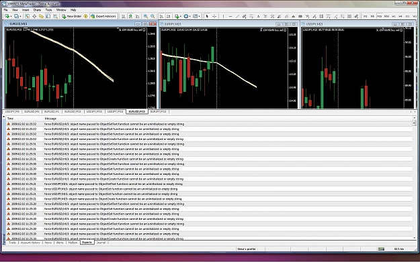Select the Vertical Line drawing tool
420x262 pixels.
(223, 16)
